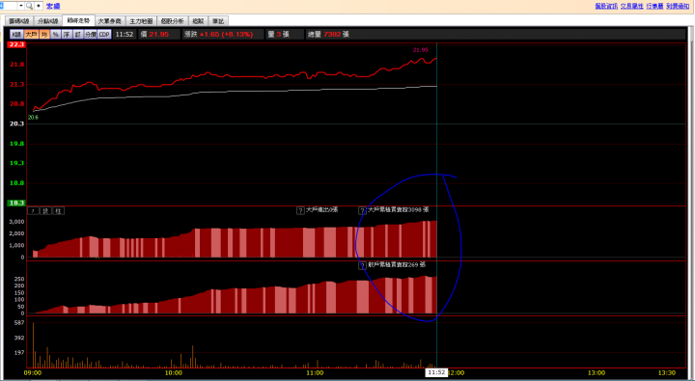Select the 設 settings icon in indicator panel
695x381 pixels.
pyautogui.click(x=45, y=211)
